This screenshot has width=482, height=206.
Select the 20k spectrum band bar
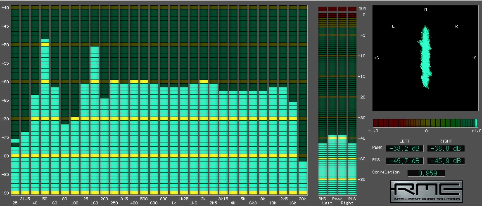(x=303, y=177)
